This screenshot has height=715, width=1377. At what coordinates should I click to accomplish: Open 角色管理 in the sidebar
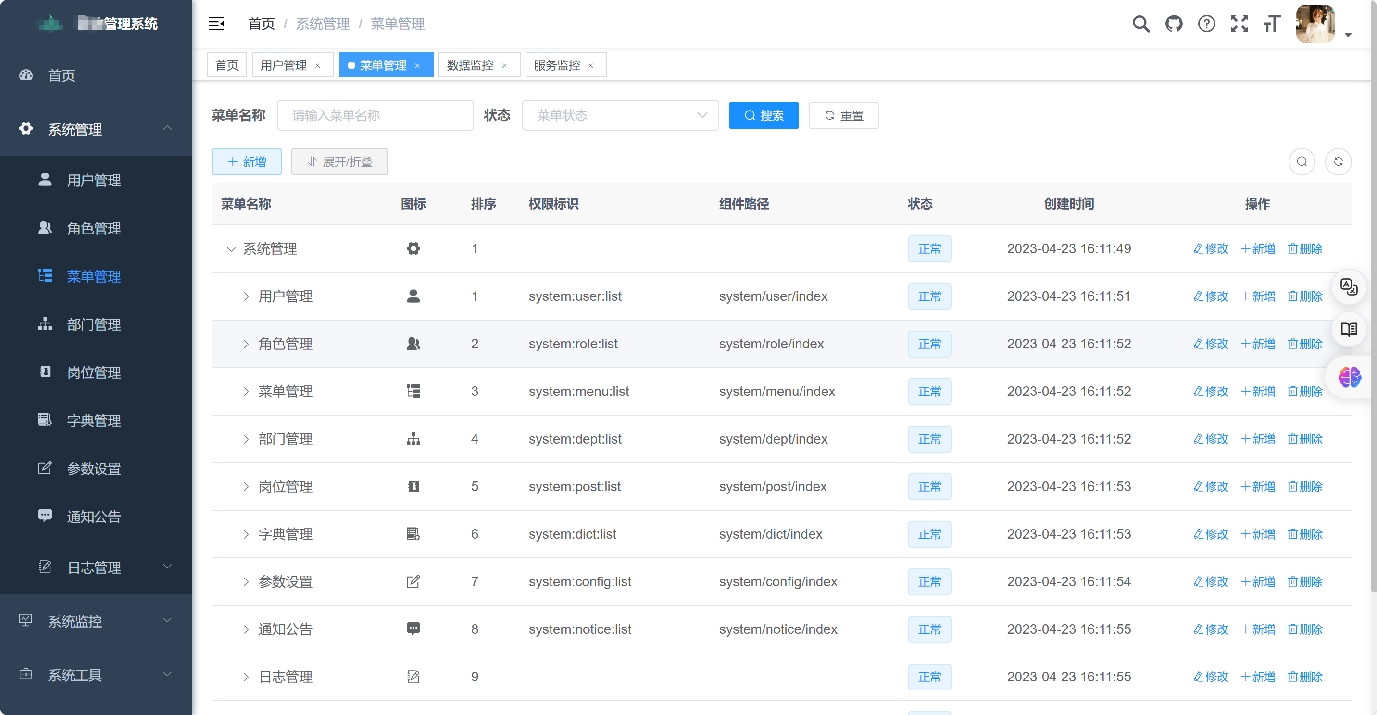tap(96, 228)
